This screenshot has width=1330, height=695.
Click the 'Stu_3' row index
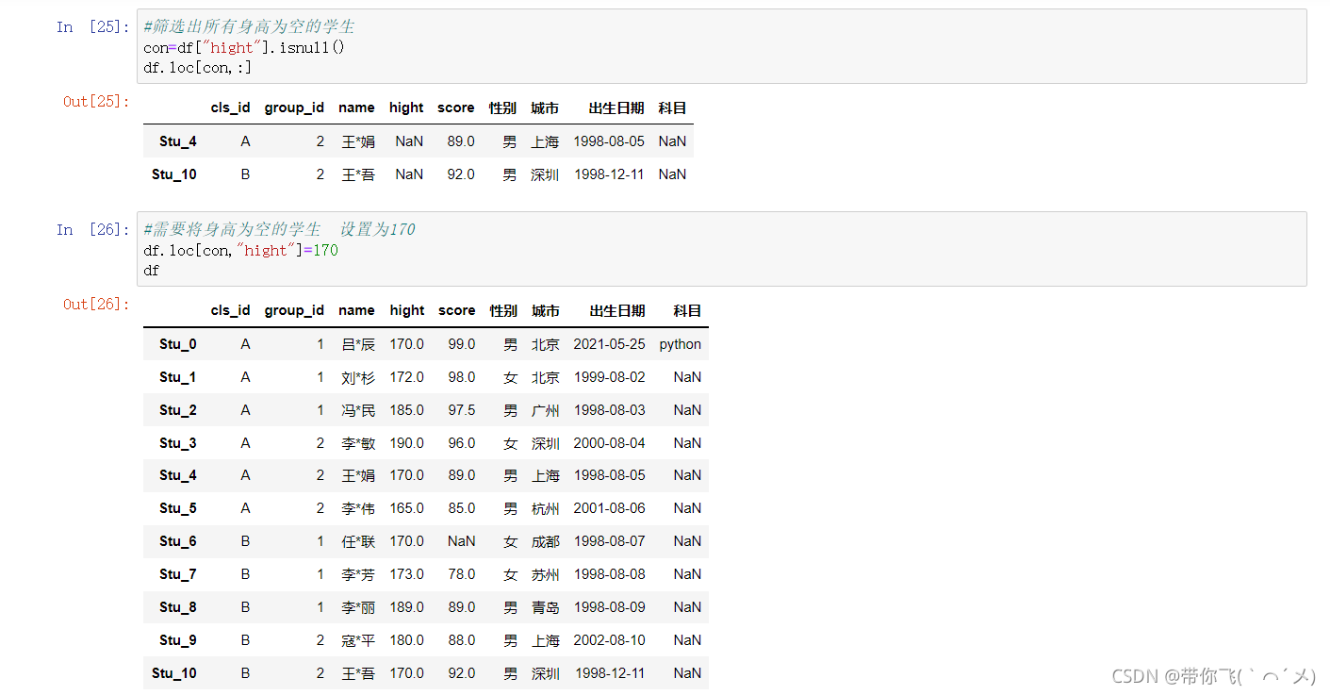tap(178, 443)
